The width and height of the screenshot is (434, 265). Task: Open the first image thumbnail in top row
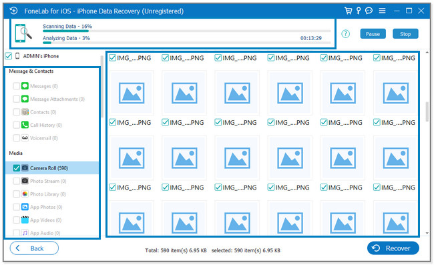pos(132,93)
